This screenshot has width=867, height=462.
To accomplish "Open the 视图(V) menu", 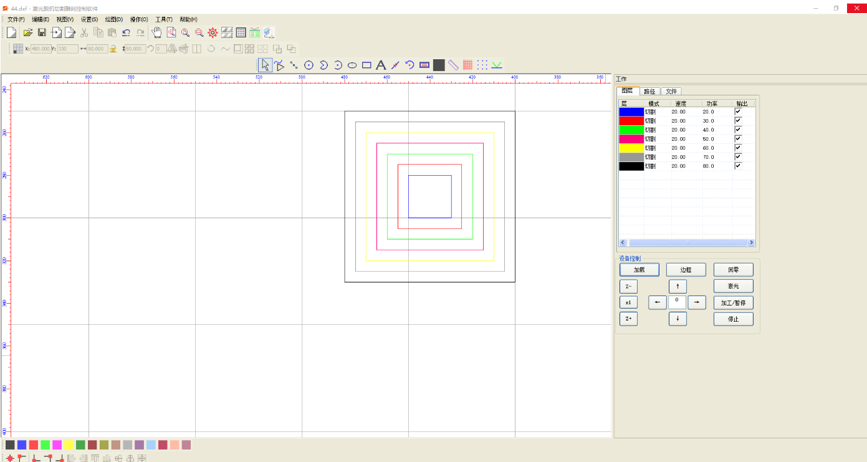I will [65, 19].
